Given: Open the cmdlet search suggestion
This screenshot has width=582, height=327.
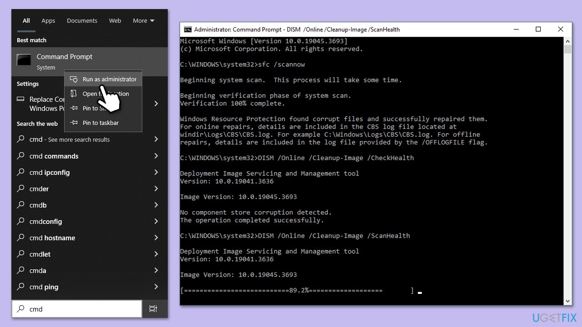Looking at the screenshot, I should 40,254.
